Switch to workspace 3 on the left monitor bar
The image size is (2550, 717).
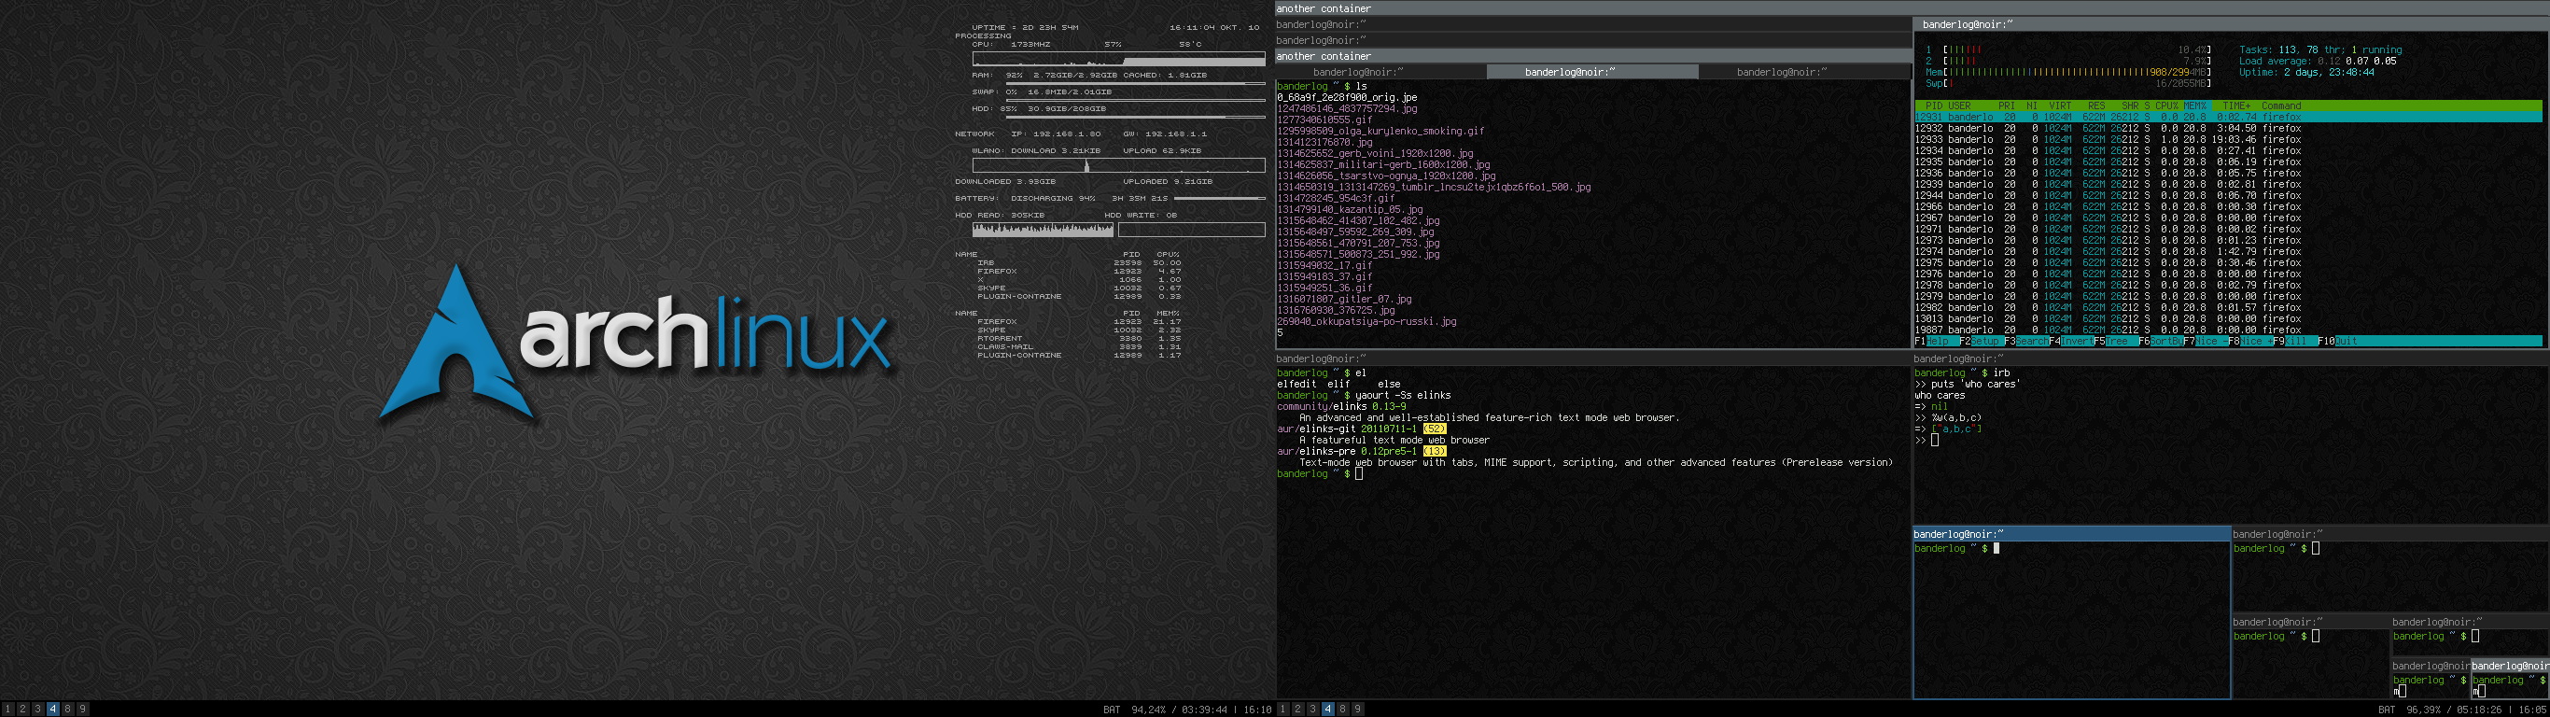[x=37, y=710]
